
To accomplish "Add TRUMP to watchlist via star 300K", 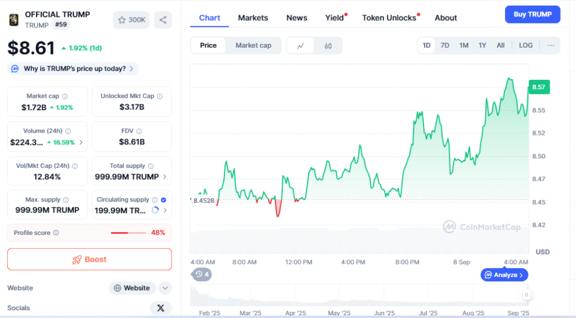I will [131, 20].
